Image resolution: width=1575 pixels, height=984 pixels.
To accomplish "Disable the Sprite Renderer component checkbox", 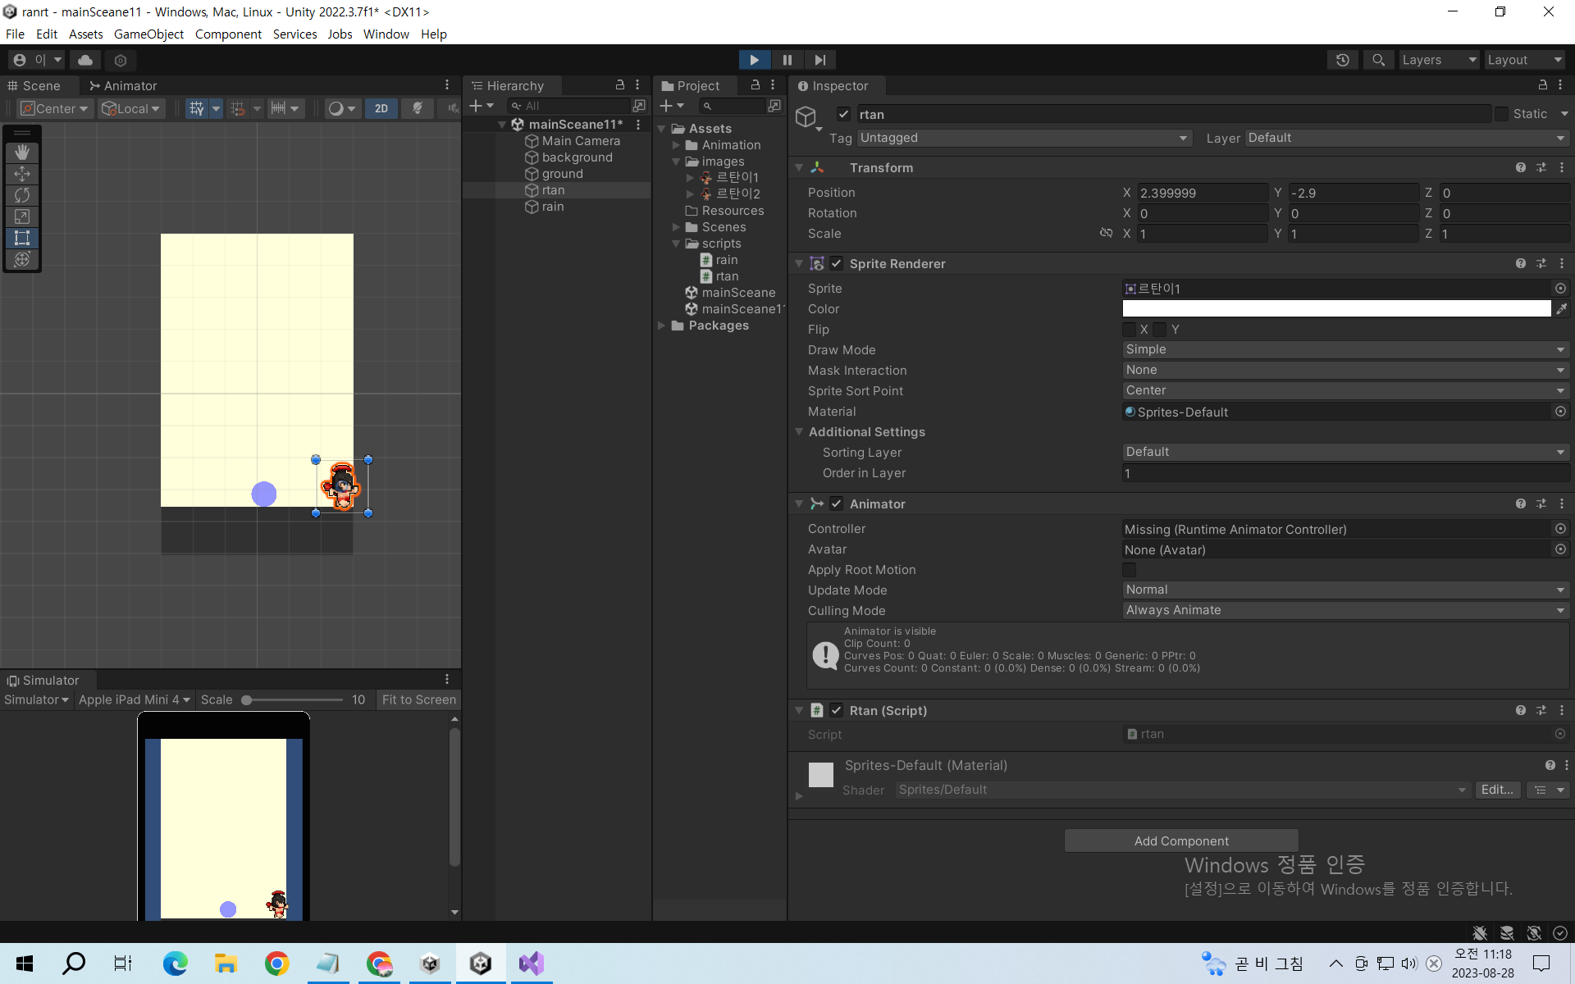I will (x=836, y=263).
